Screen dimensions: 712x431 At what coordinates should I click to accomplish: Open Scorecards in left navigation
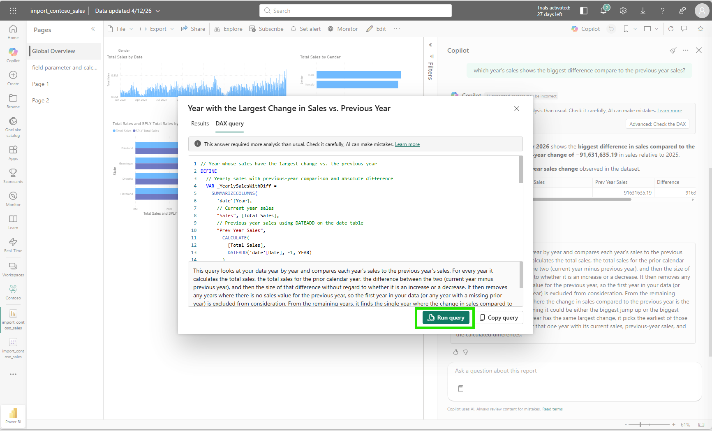pyautogui.click(x=13, y=176)
